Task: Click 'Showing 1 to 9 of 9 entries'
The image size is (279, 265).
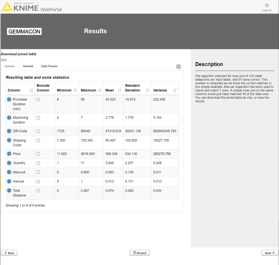Action: click(25, 205)
